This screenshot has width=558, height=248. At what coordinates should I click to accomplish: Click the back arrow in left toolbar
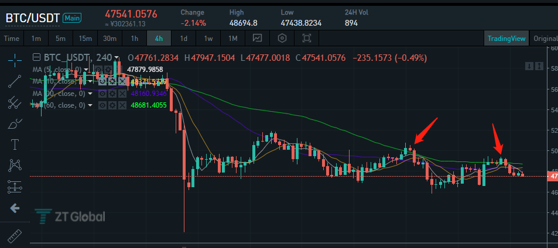[15, 208]
